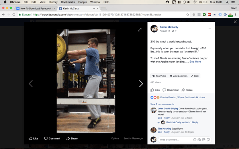The image size is (239, 149).
Task: Expand the video to fullscreen
Action: pyautogui.click(x=140, y=30)
